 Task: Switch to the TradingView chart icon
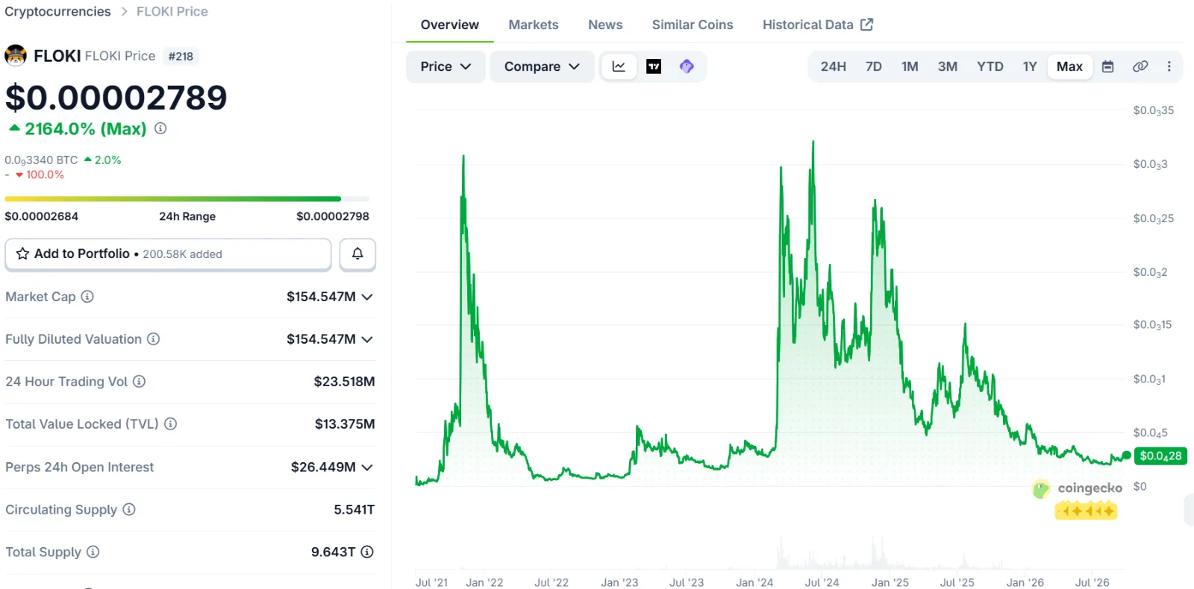click(654, 66)
